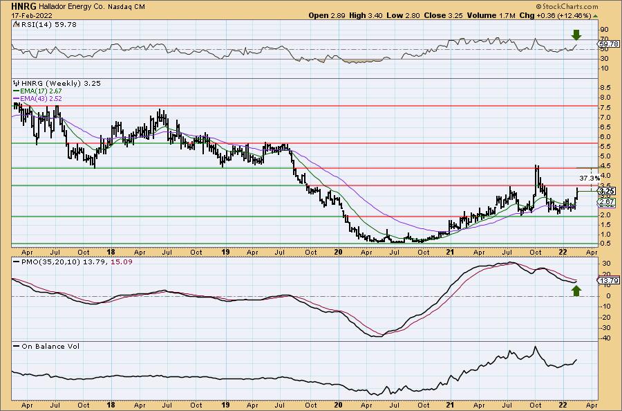Click the green up-triangle beside the change value

[595, 16]
